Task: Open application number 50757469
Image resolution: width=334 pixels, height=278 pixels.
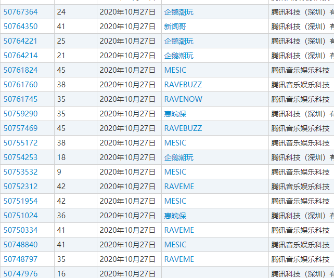Action: point(21,128)
